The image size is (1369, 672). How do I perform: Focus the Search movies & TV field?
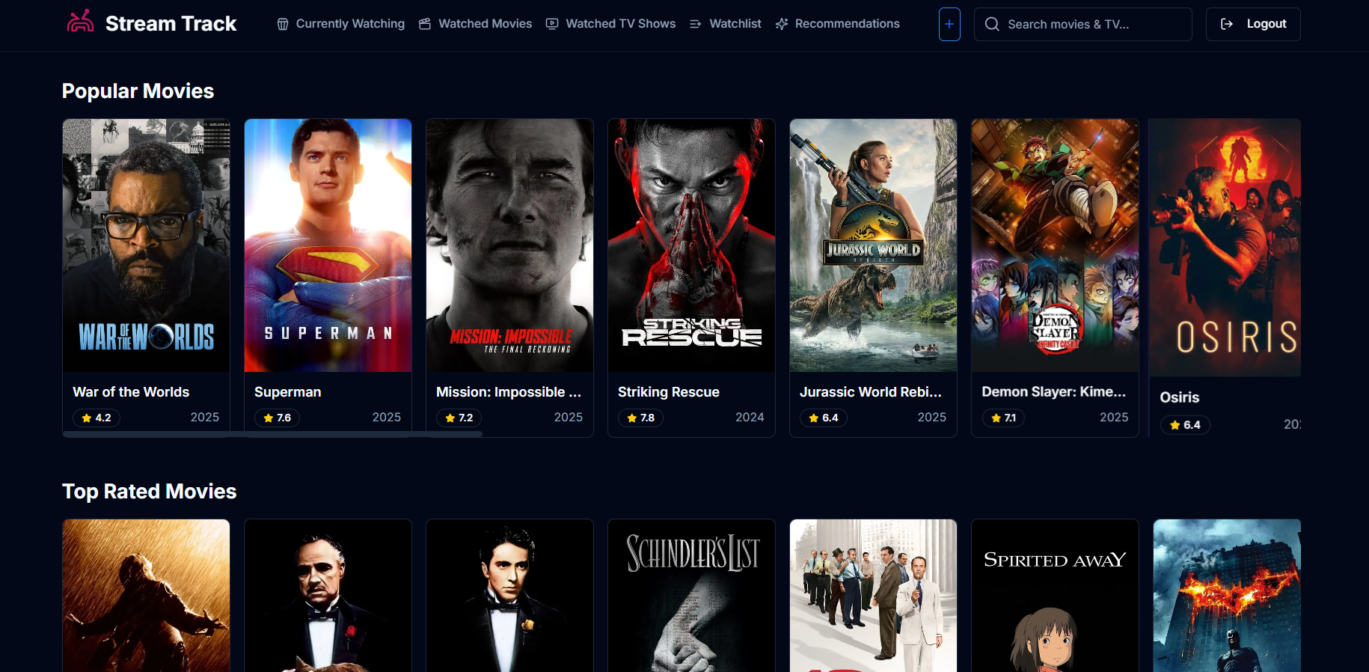pos(1082,24)
